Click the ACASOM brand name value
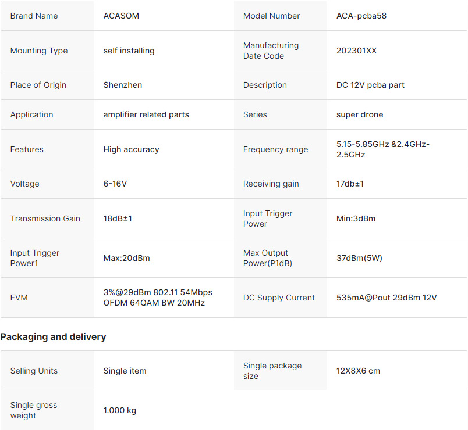468x430 pixels. (x=121, y=16)
